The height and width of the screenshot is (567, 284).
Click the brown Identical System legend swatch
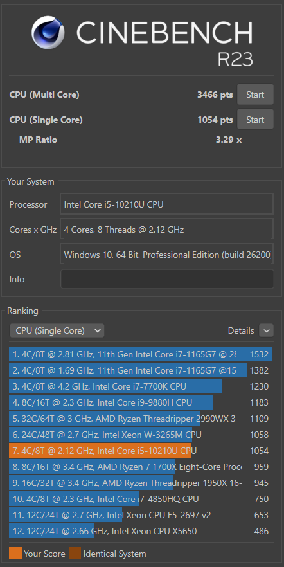click(x=75, y=553)
